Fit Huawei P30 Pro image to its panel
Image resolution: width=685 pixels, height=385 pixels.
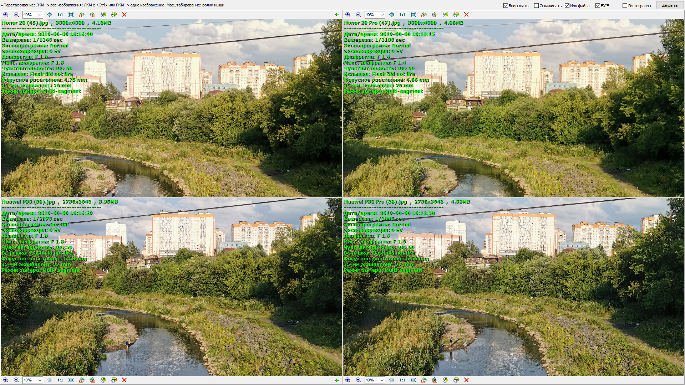coord(413,380)
